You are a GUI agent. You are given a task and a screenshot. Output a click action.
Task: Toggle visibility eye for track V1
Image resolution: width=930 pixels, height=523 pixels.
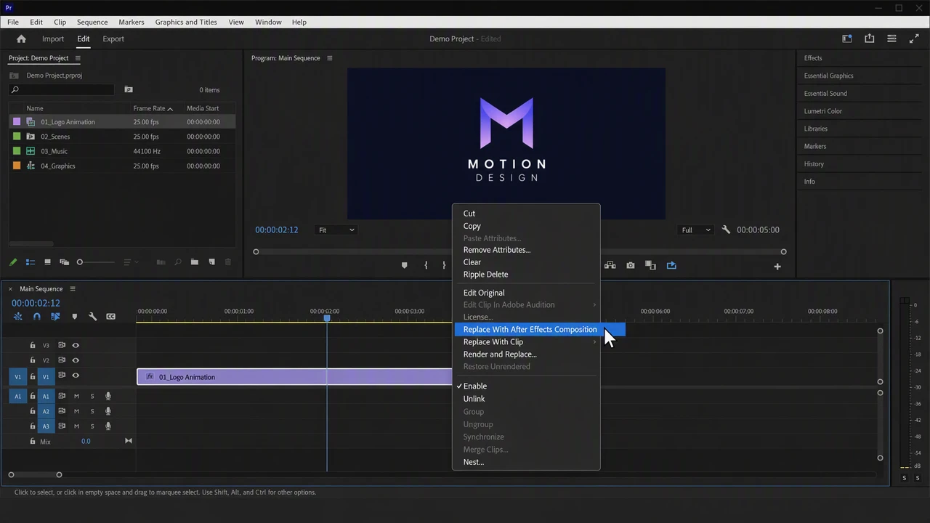(76, 376)
